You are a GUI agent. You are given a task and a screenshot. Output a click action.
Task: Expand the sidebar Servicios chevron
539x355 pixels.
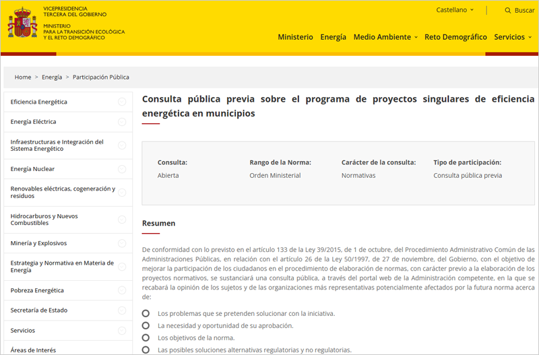pyautogui.click(x=122, y=331)
